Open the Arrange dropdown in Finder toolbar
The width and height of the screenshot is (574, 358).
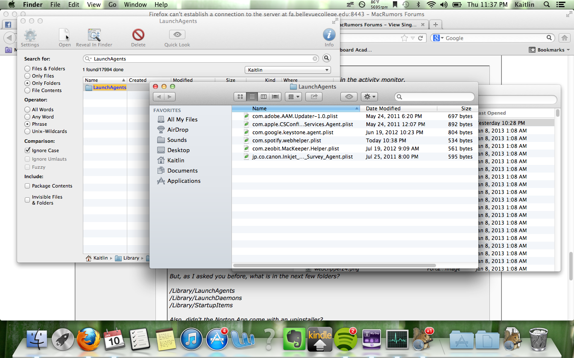point(293,97)
